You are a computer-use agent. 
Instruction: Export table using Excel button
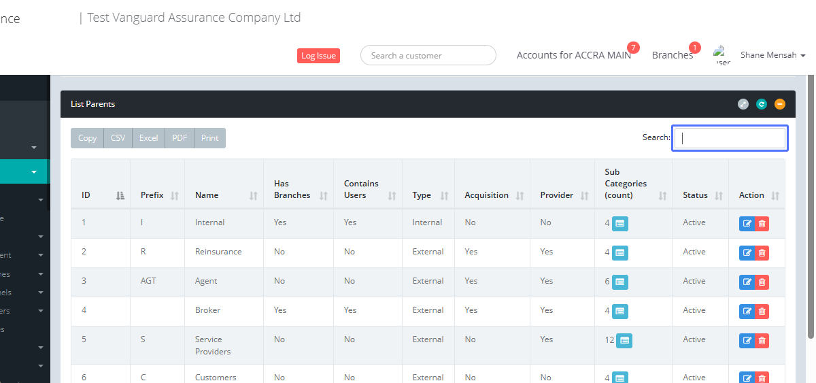148,138
